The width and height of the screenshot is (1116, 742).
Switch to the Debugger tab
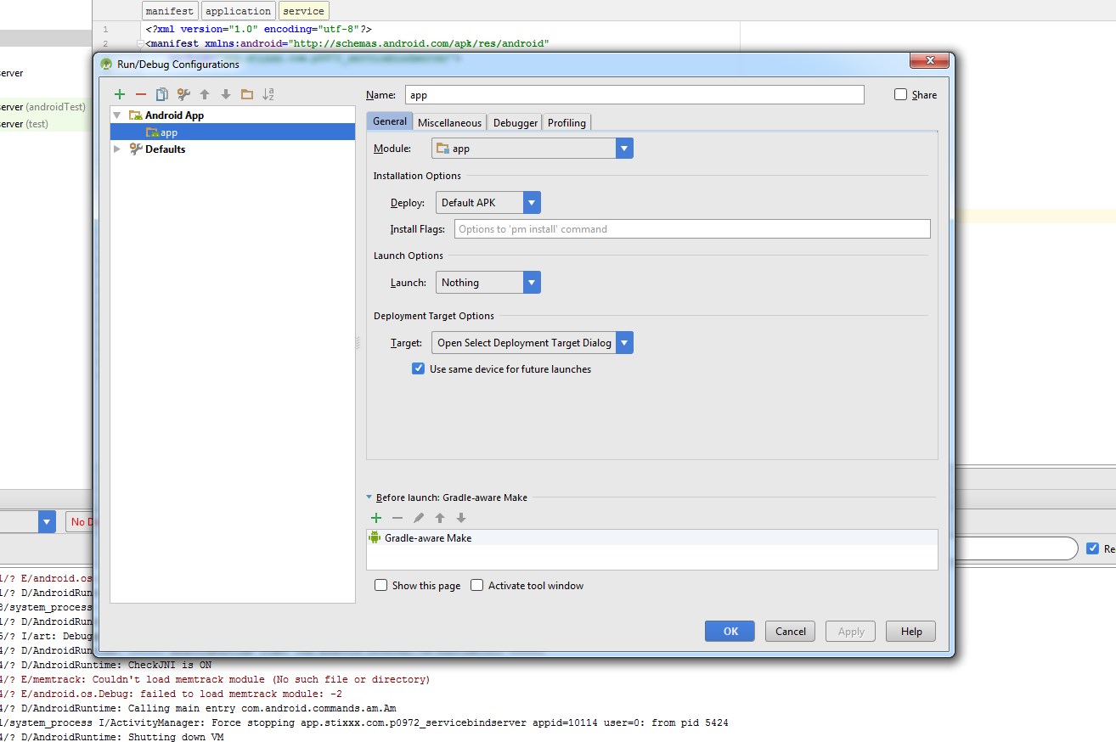point(516,123)
